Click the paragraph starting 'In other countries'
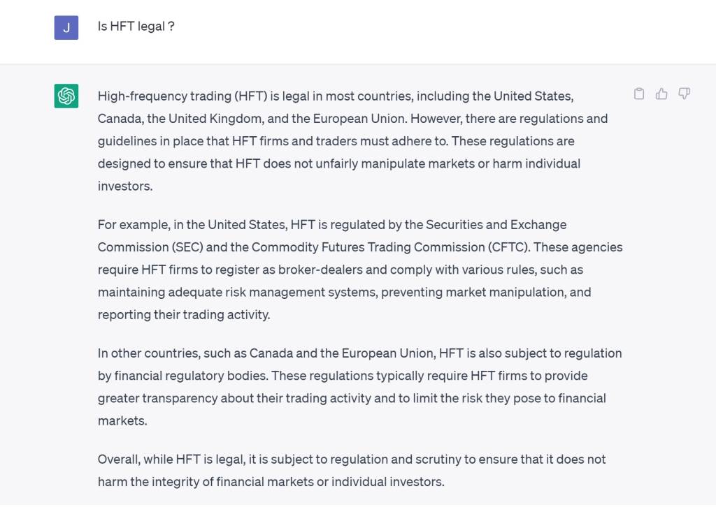This screenshot has width=716, height=507. (360, 387)
